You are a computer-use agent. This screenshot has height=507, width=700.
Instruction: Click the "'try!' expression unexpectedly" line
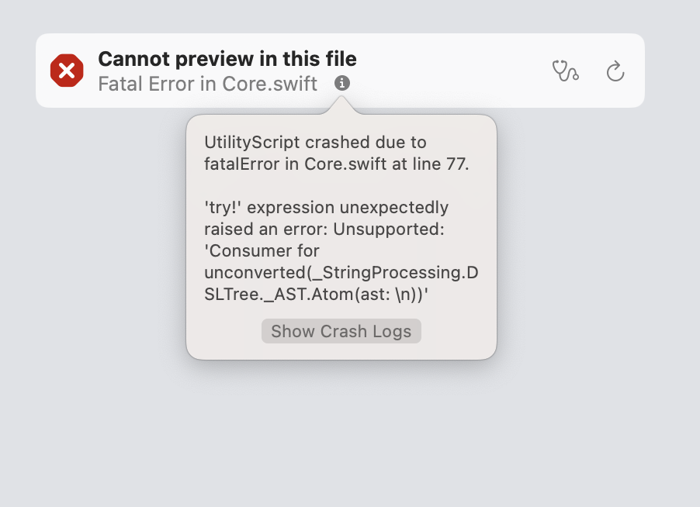coord(326,208)
